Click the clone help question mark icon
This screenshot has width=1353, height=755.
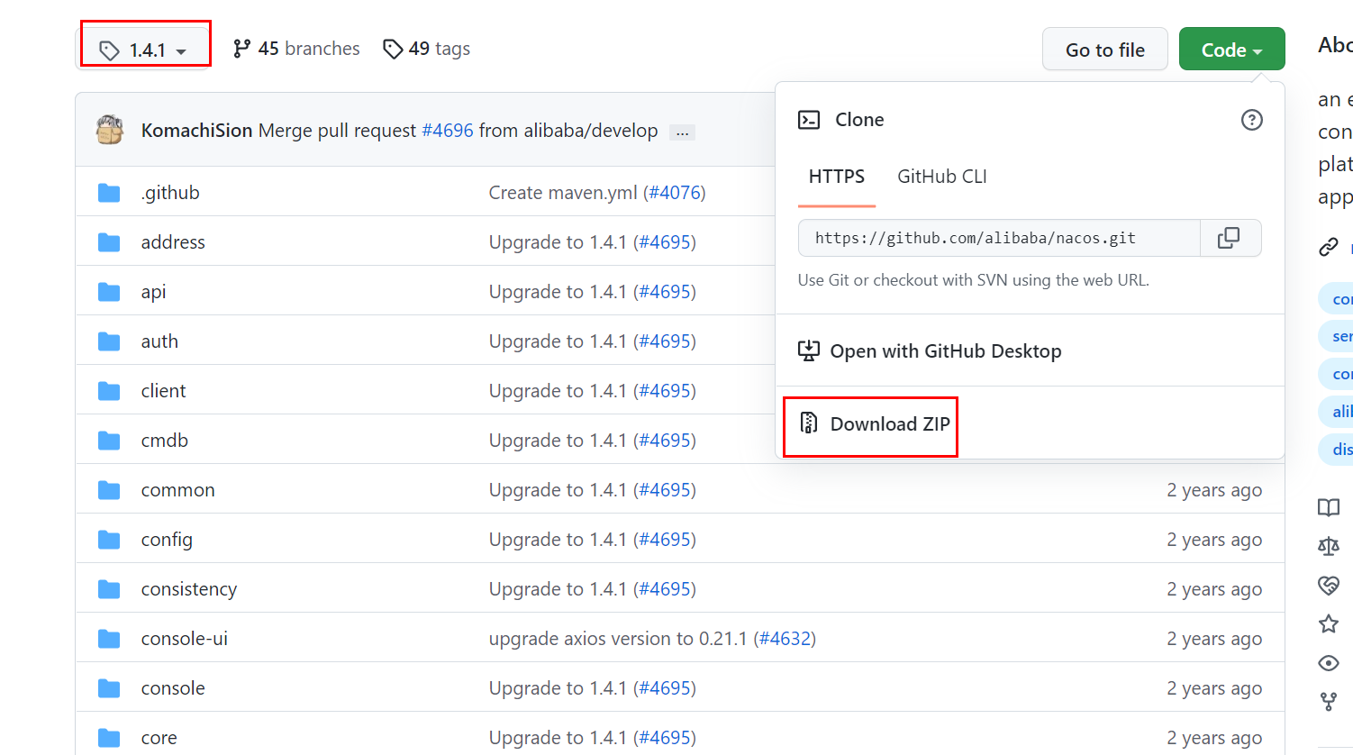(1252, 120)
